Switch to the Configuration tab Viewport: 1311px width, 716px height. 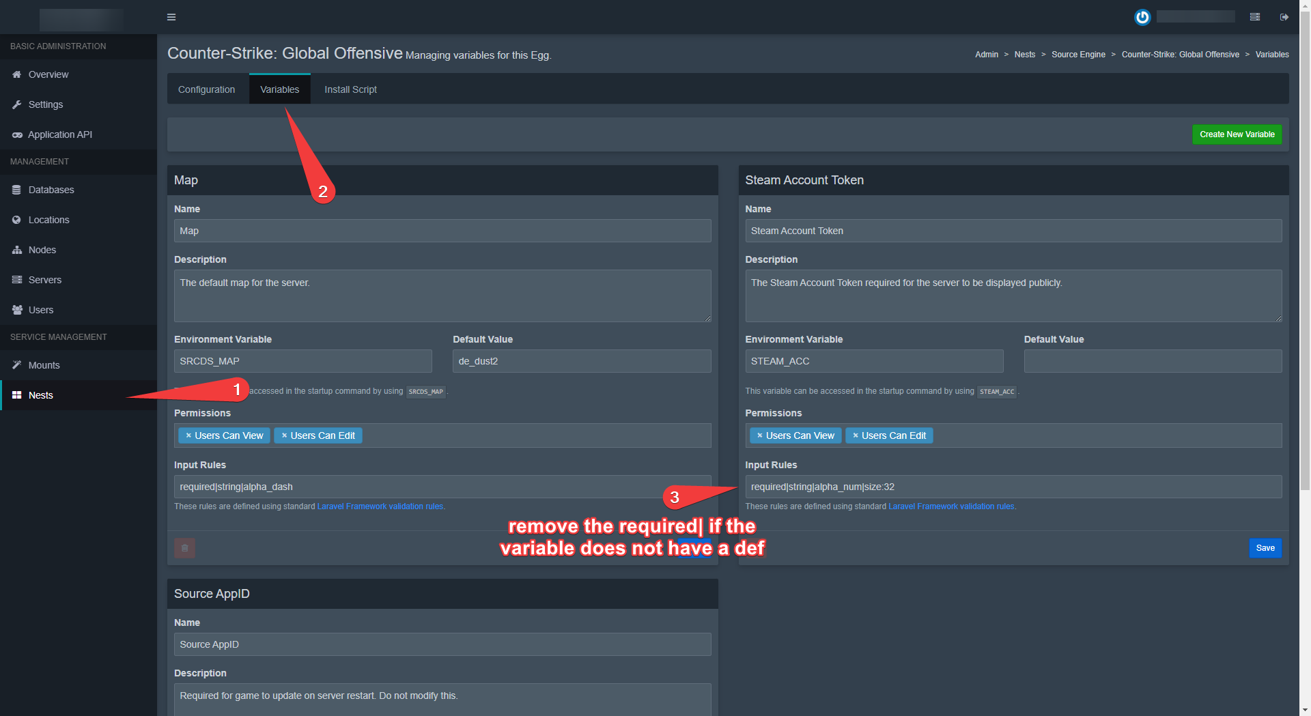tap(206, 89)
